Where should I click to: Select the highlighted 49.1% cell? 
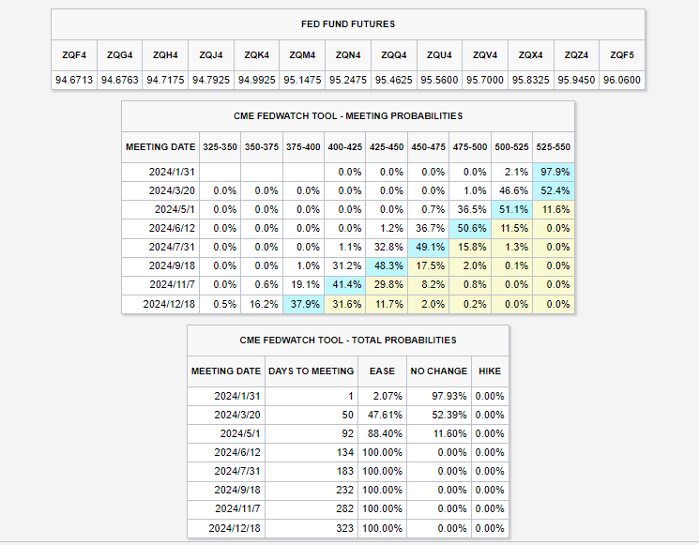429,247
